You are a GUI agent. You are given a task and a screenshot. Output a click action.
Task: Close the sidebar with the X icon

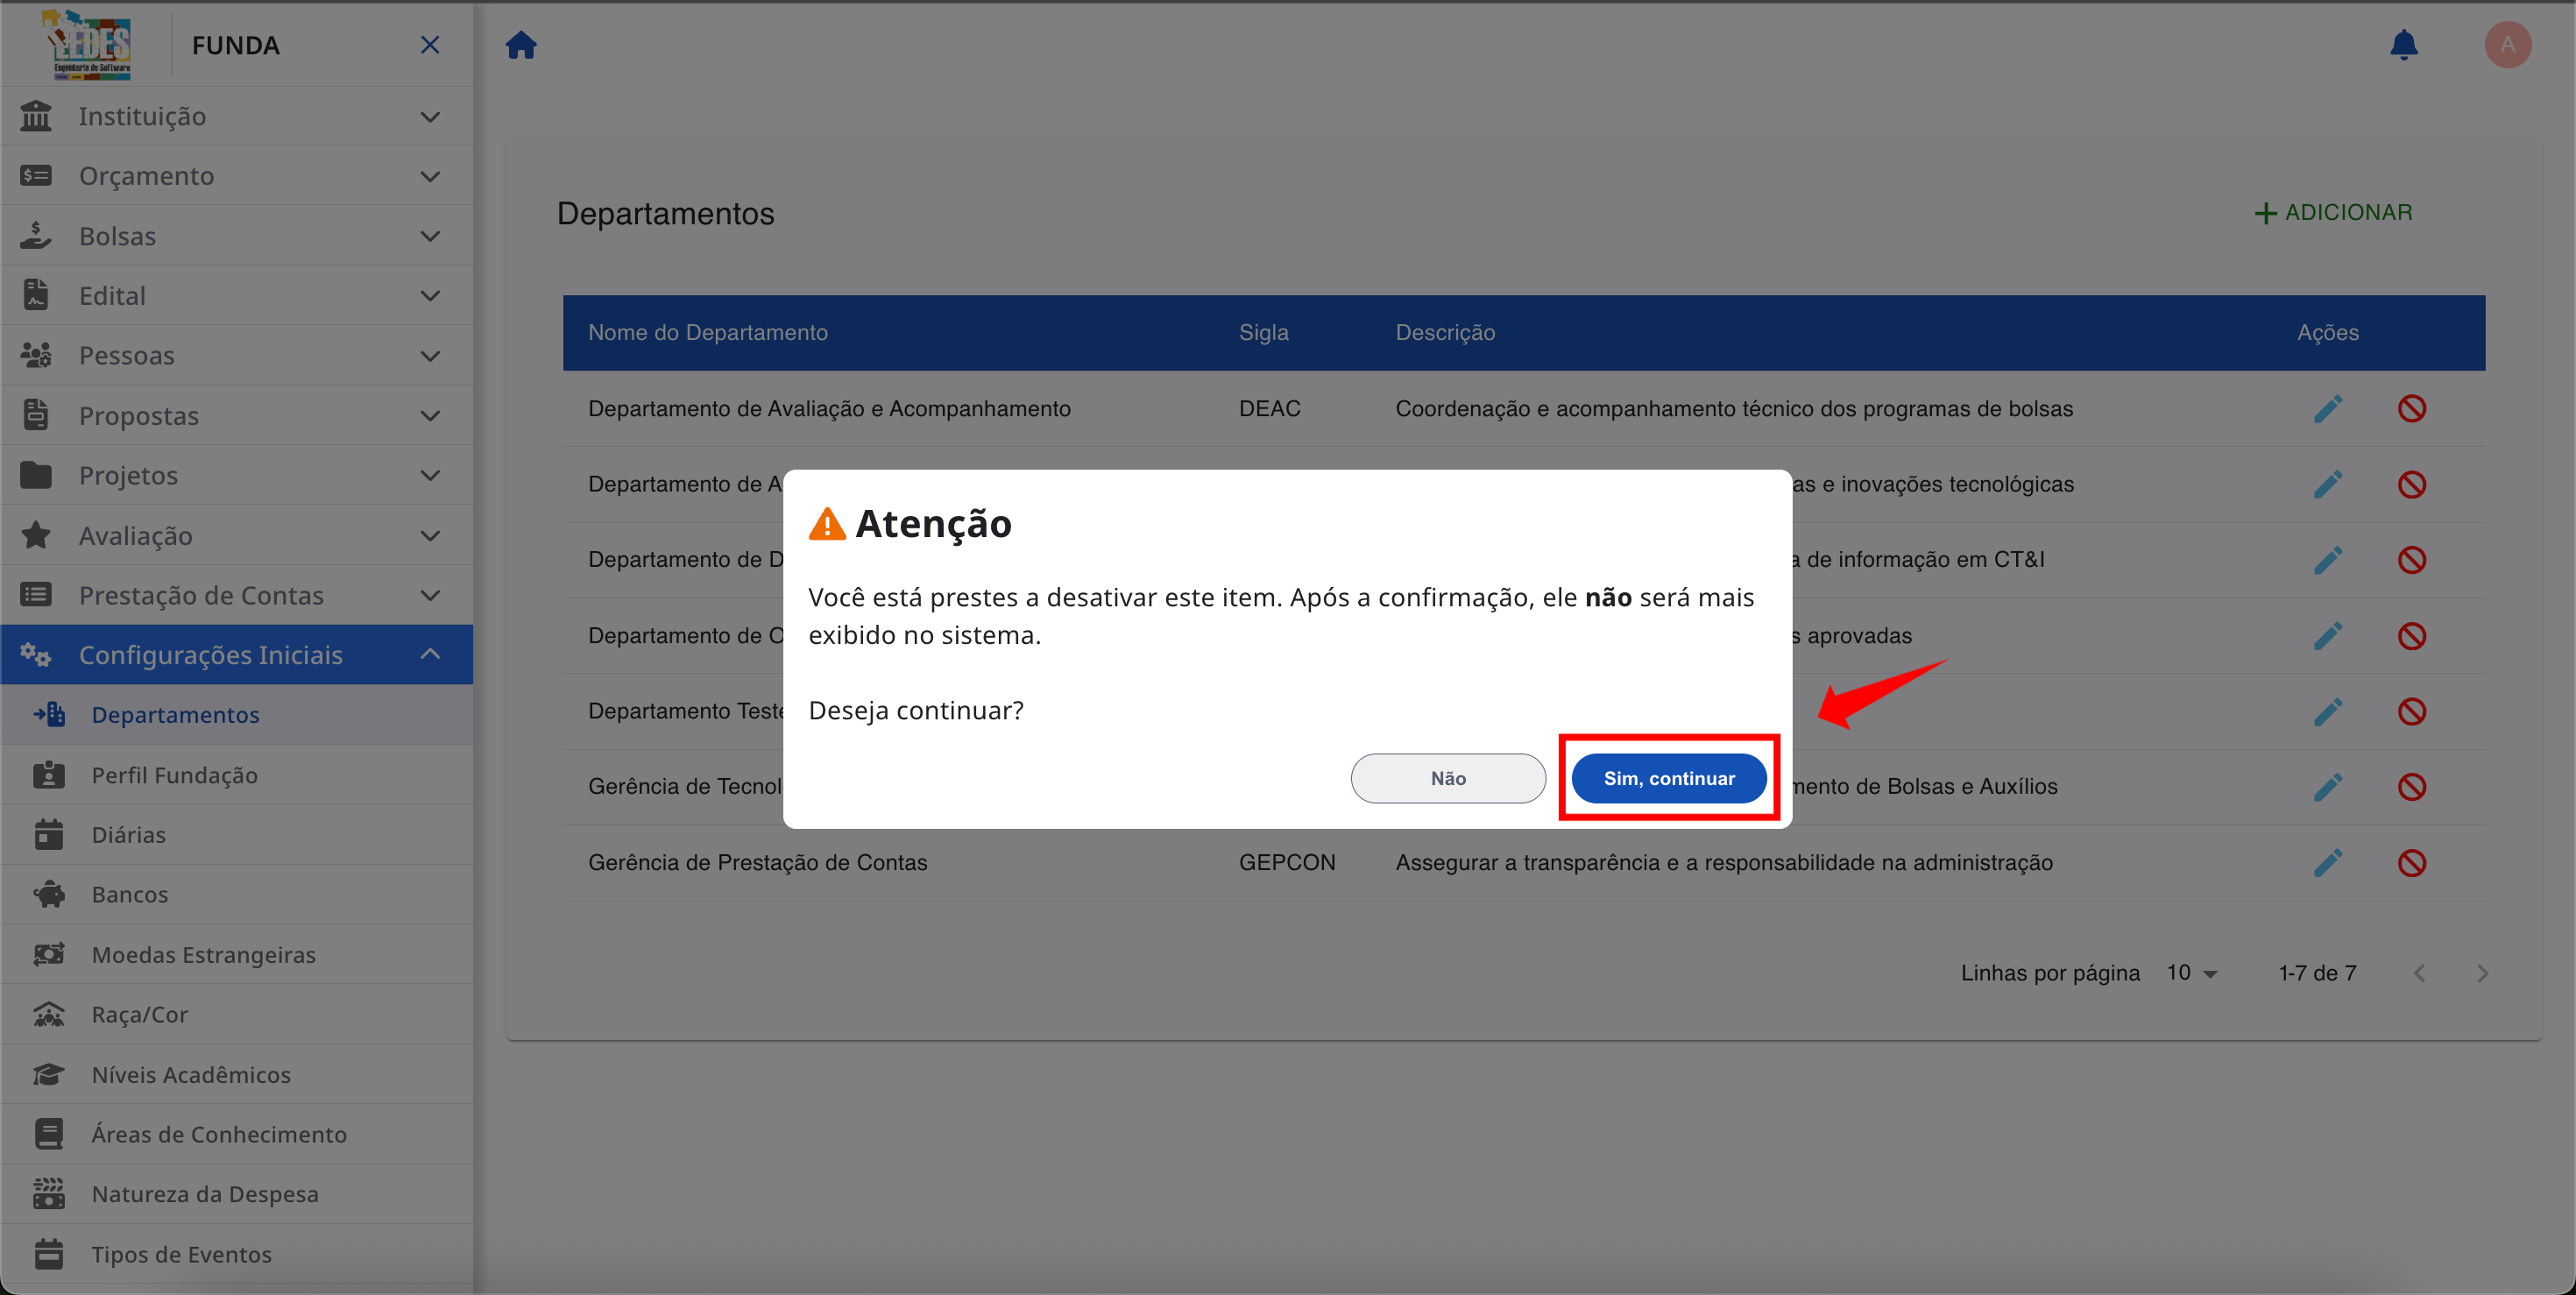click(x=430, y=45)
